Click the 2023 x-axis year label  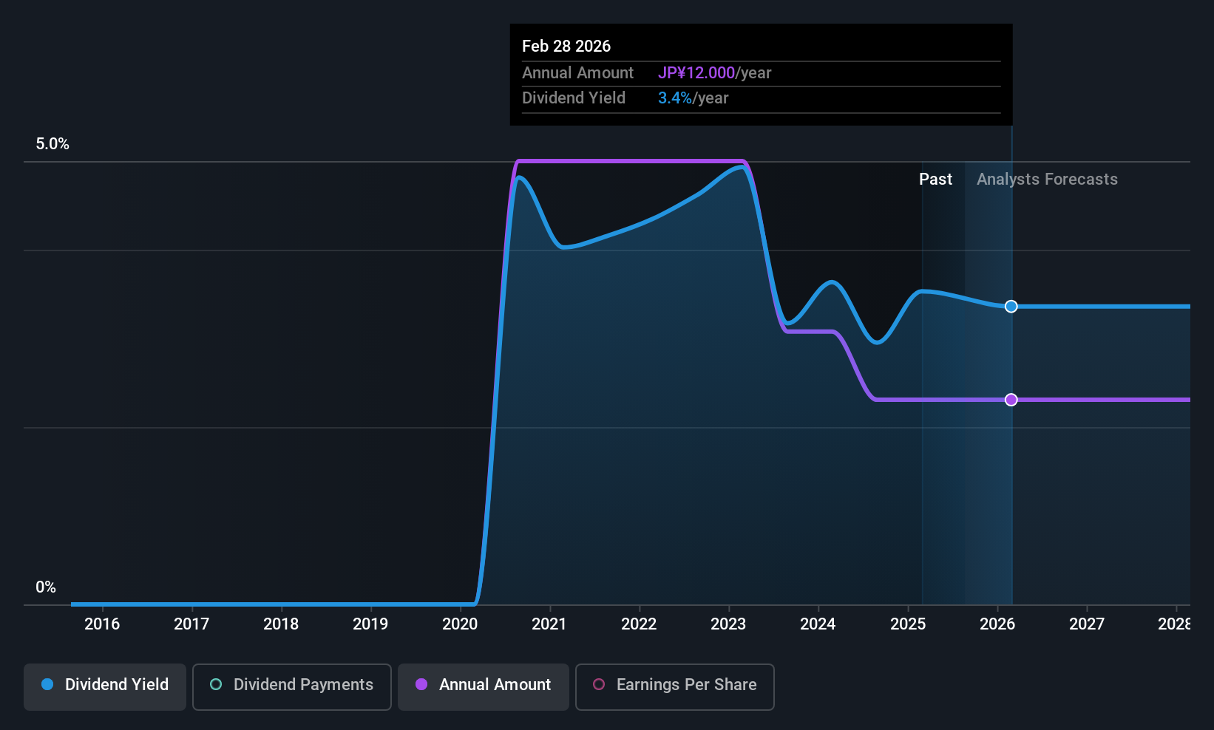click(728, 624)
